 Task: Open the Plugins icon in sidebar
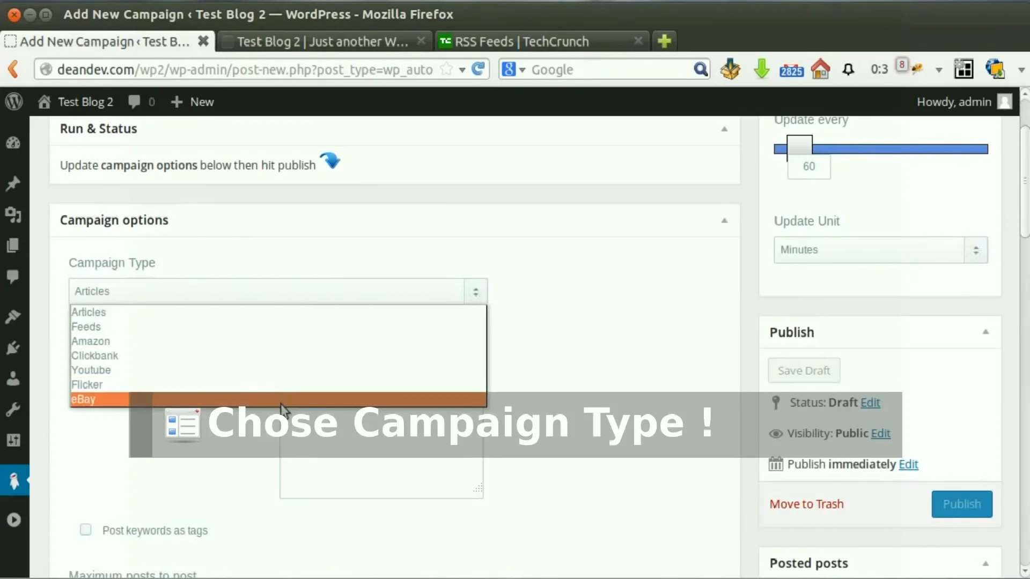[13, 348]
